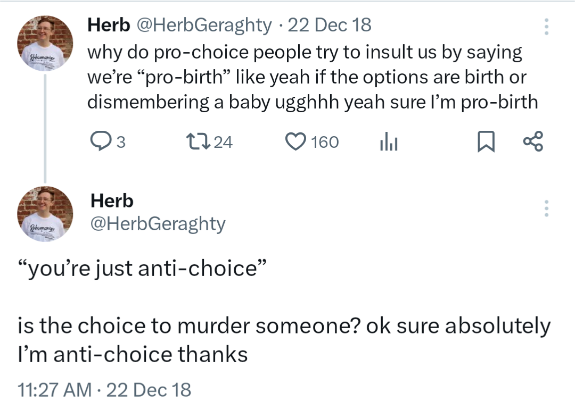Image resolution: width=575 pixels, height=410 pixels.
Task: Open the tweet text about pro-birth
Action: tap(312, 77)
